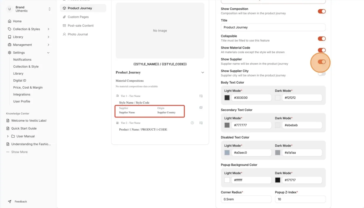
Task: Click the U brand avatar
Action: click(9, 9)
